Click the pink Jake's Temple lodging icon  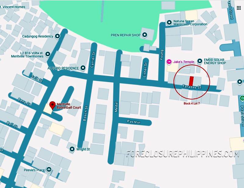169,62
